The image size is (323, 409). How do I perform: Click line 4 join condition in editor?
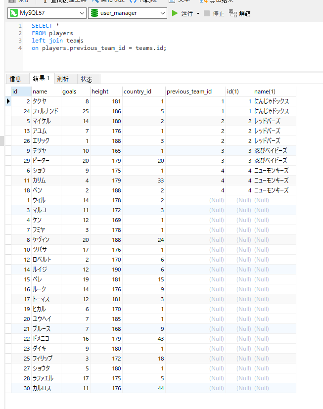tap(99, 48)
